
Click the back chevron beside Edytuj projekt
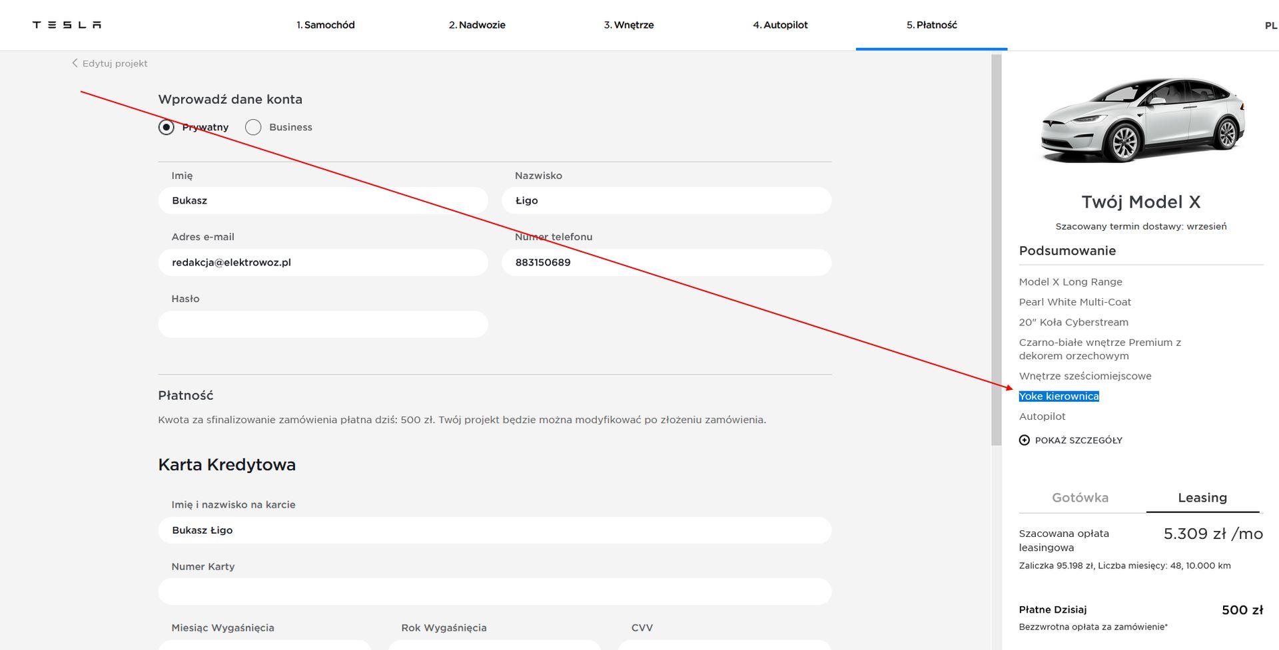(x=75, y=63)
